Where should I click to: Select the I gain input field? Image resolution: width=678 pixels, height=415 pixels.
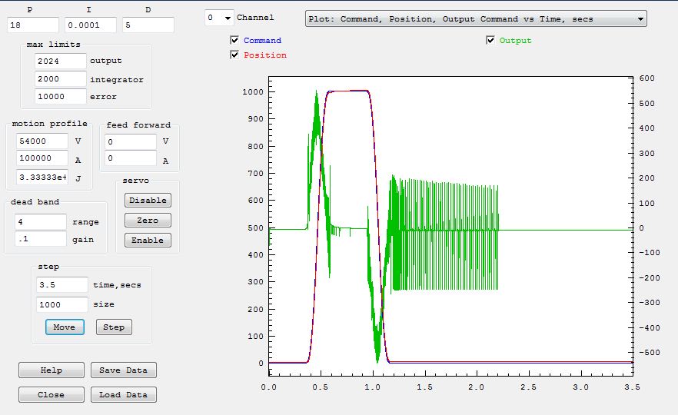pyautogui.click(x=90, y=25)
